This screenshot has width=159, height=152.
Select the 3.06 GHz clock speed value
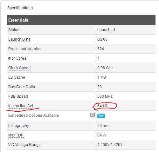point(105,68)
